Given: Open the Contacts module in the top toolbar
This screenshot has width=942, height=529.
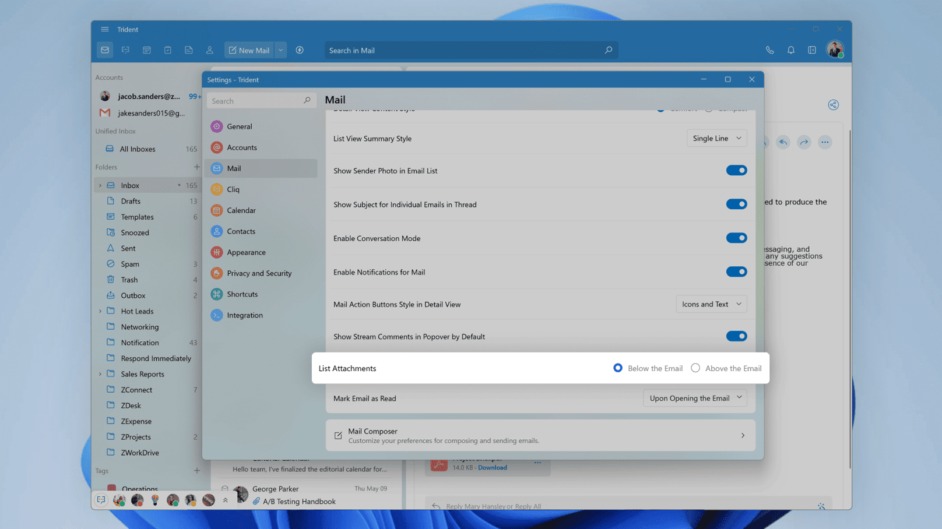Looking at the screenshot, I should 210,50.
